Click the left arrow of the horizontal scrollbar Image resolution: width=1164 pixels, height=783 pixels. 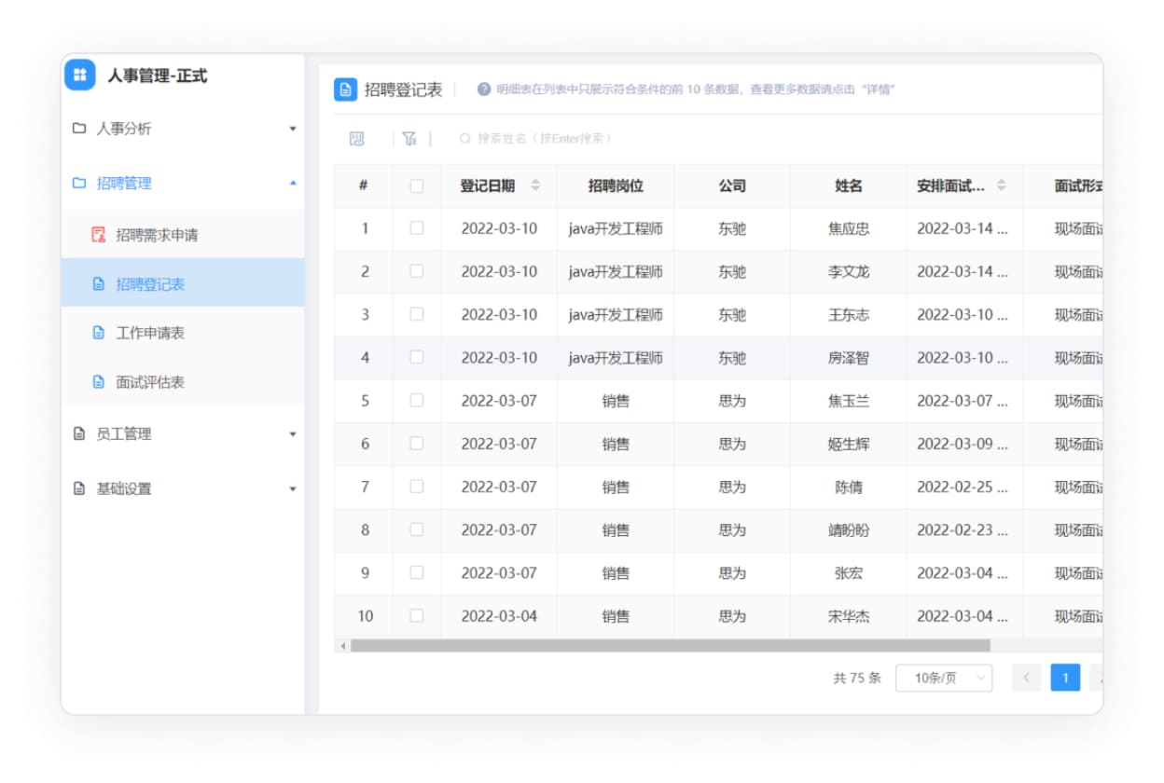[343, 645]
